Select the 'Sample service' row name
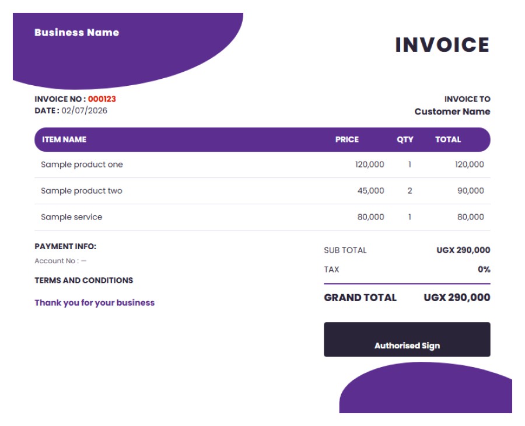Image resolution: width=525 pixels, height=426 pixels. point(71,217)
